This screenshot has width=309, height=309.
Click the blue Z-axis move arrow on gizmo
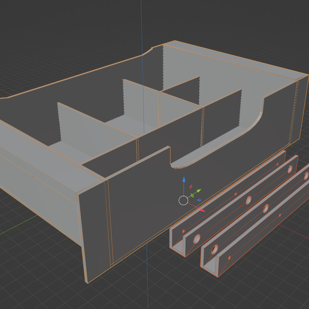[x=184, y=179]
